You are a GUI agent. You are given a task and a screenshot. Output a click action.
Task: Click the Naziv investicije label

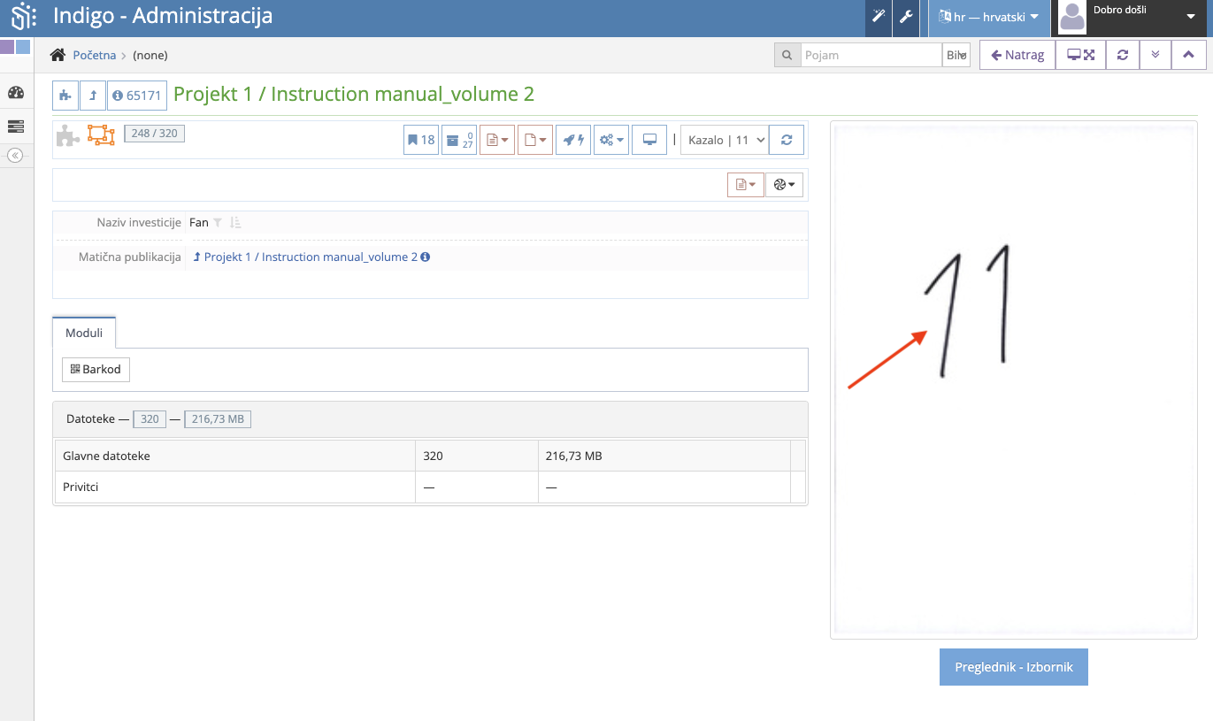tap(139, 223)
